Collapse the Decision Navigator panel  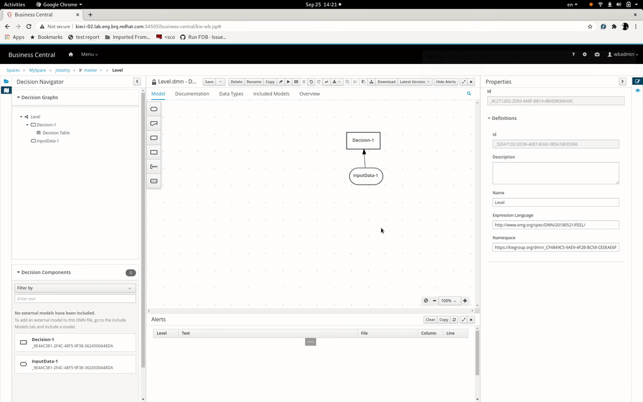pyautogui.click(x=137, y=82)
